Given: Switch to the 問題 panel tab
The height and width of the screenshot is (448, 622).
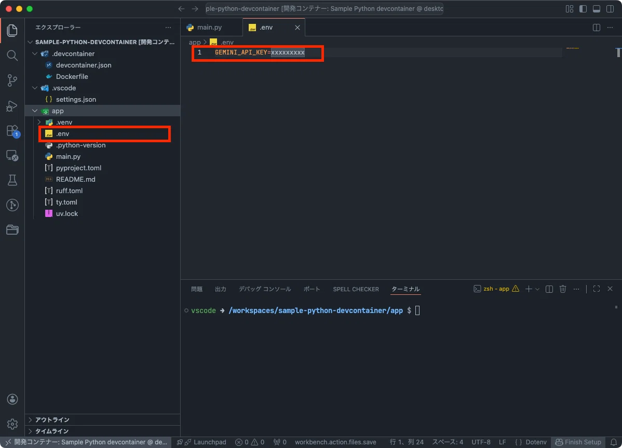Looking at the screenshot, I should (x=197, y=289).
